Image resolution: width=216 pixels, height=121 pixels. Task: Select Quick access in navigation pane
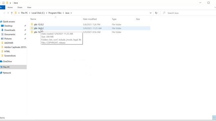(x=9, y=22)
